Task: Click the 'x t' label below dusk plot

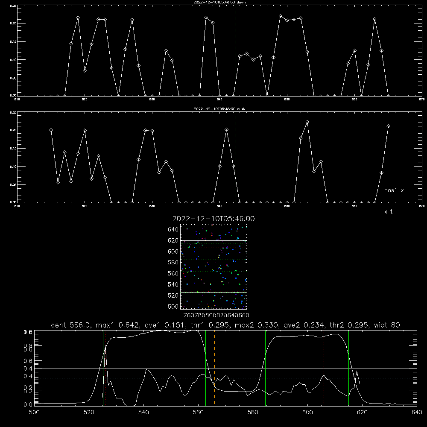Action: (x=388, y=212)
